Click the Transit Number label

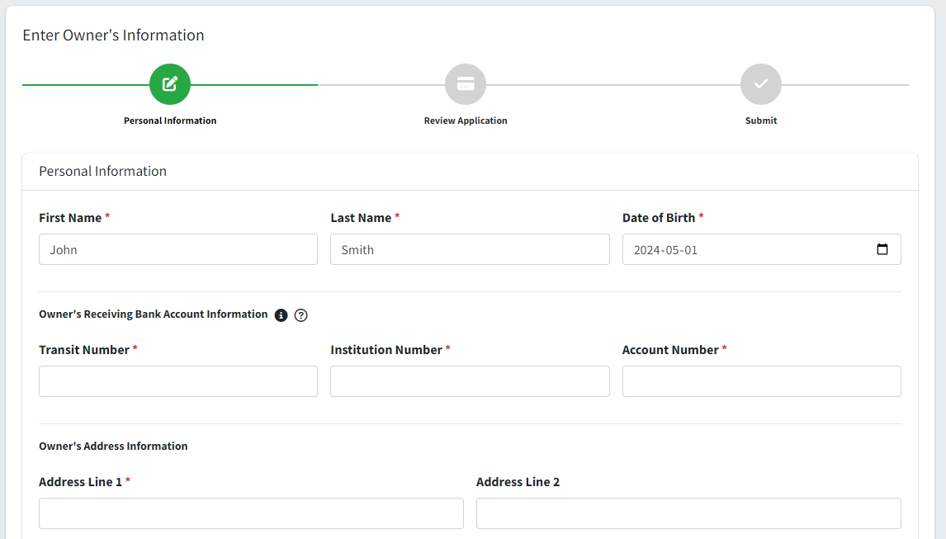(84, 350)
